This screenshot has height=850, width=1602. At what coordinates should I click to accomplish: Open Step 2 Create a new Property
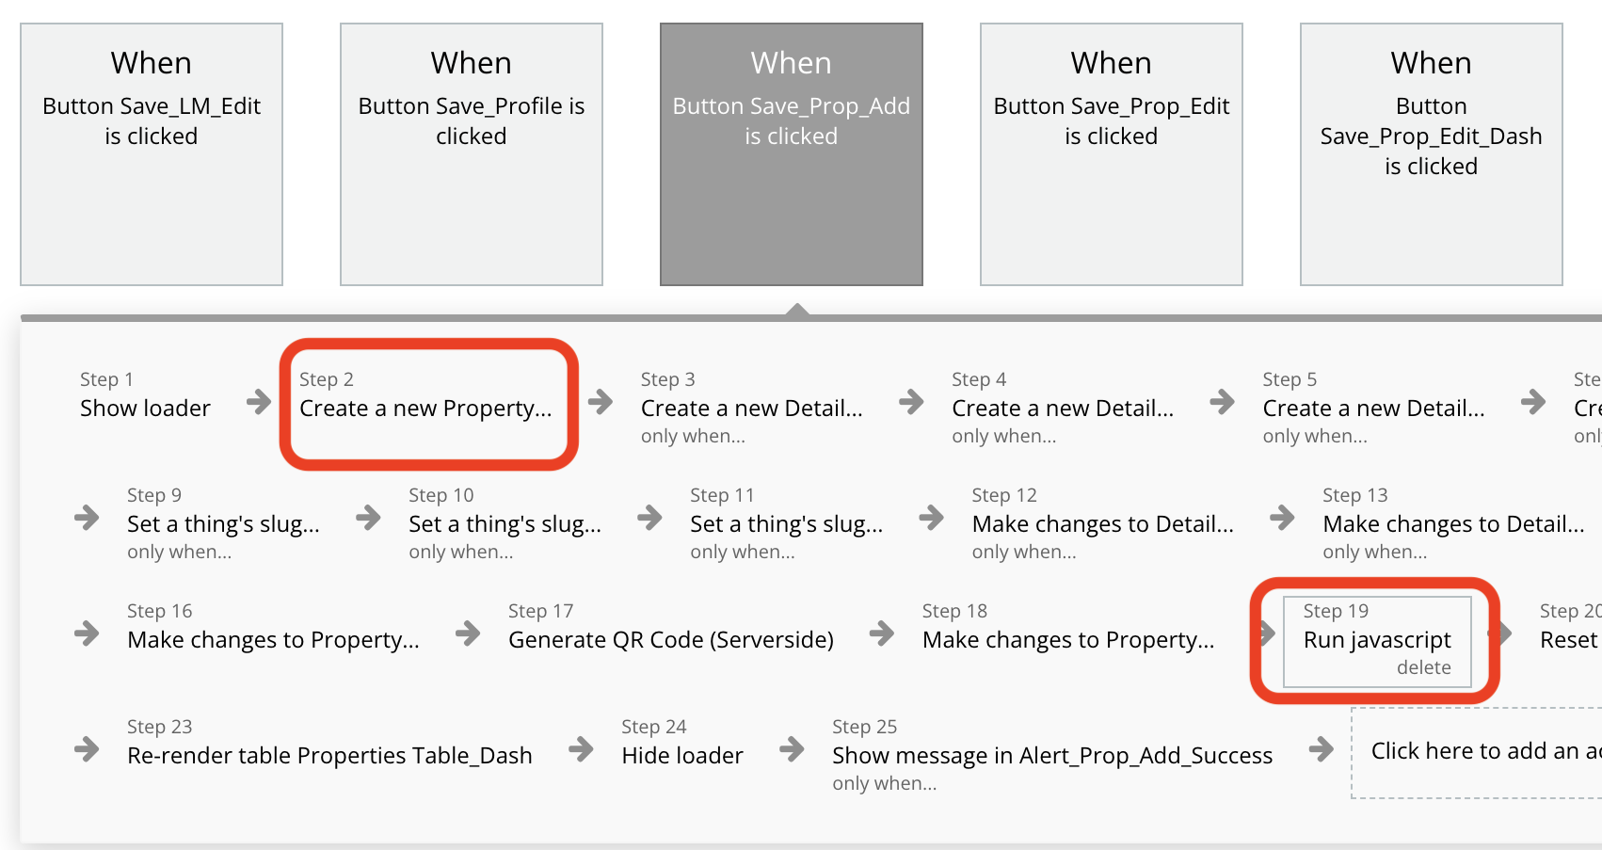[425, 409]
